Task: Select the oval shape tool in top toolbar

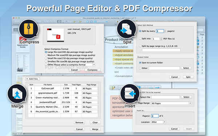Action: pos(88,22)
